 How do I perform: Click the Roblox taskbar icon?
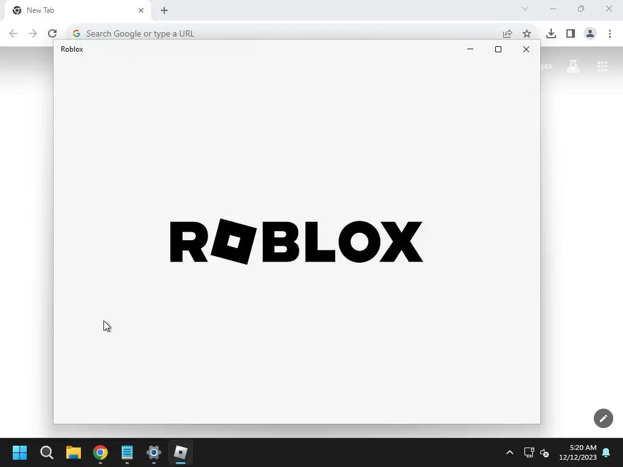(x=181, y=452)
